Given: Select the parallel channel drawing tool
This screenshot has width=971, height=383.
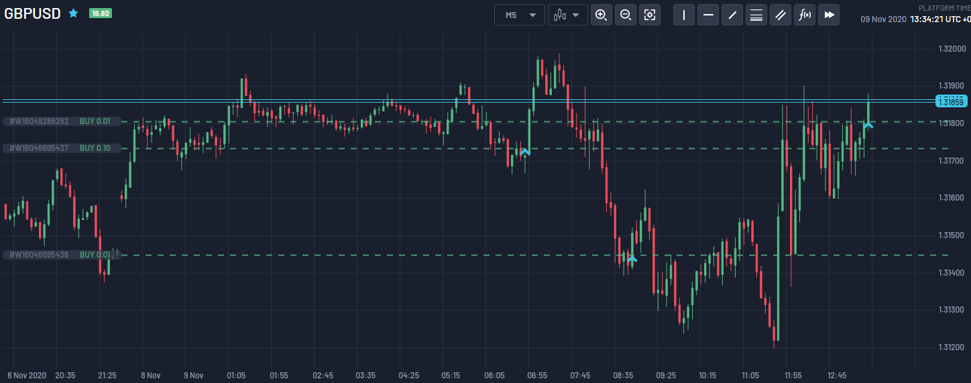Looking at the screenshot, I should coord(781,15).
